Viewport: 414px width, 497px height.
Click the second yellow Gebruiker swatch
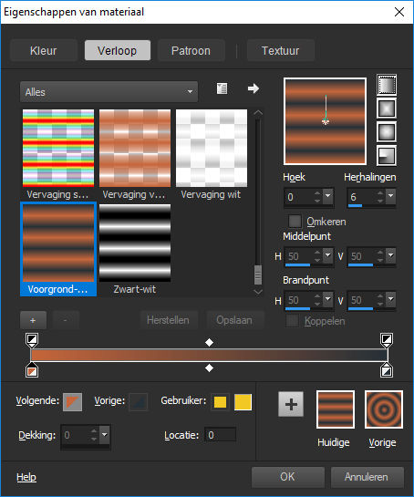243,402
